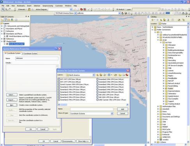
Task: Expand the 3DAnalyst folder in Catalog tree
Action: click(164, 45)
